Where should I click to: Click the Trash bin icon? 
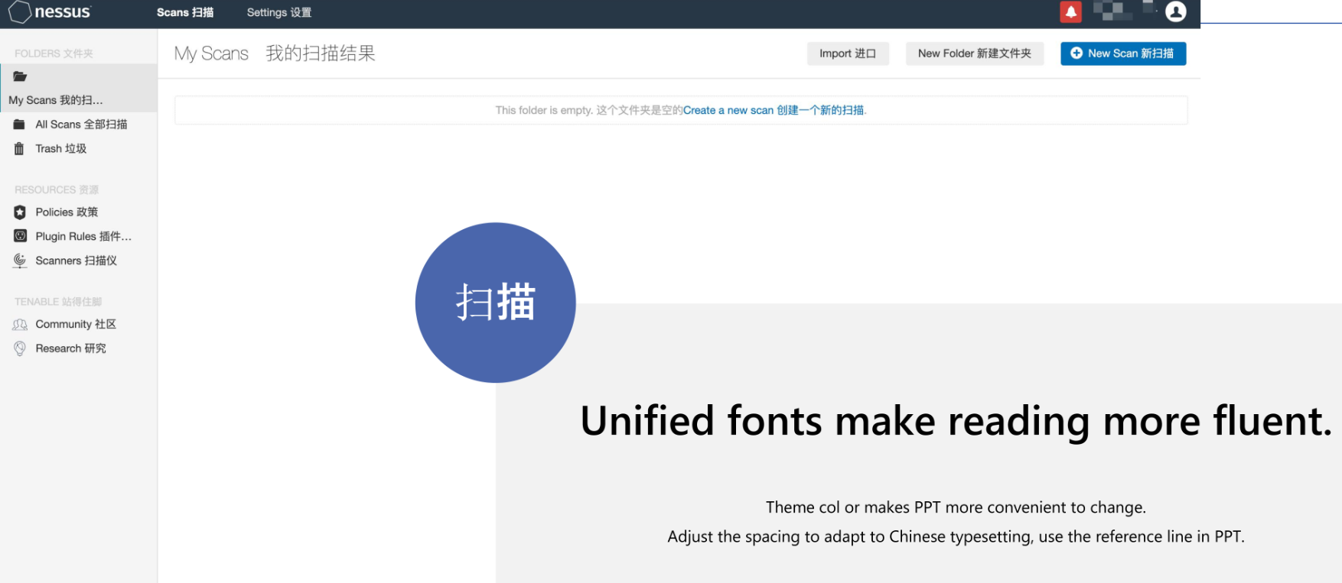click(x=19, y=149)
